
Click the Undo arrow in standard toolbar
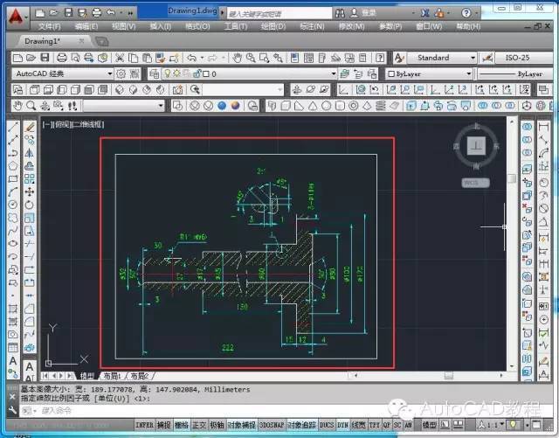192,58
